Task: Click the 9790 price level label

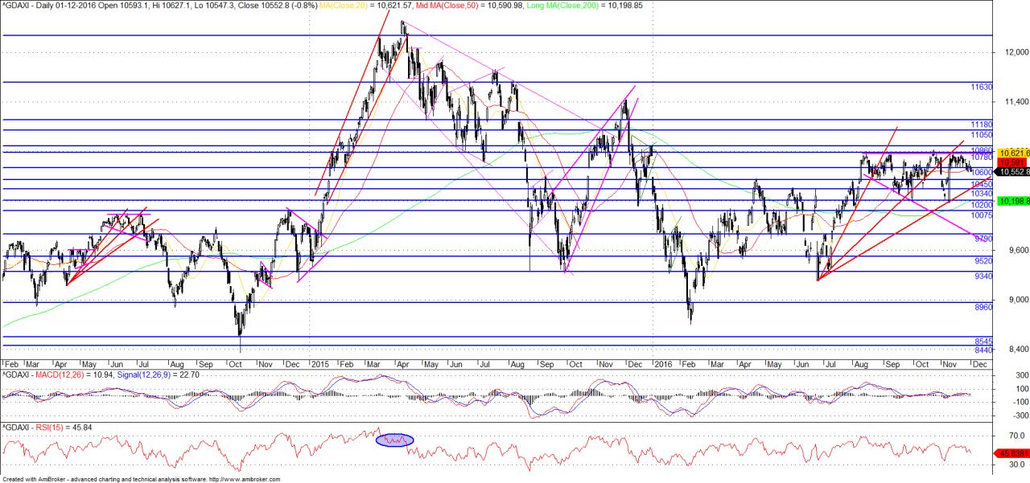Action: (x=983, y=239)
